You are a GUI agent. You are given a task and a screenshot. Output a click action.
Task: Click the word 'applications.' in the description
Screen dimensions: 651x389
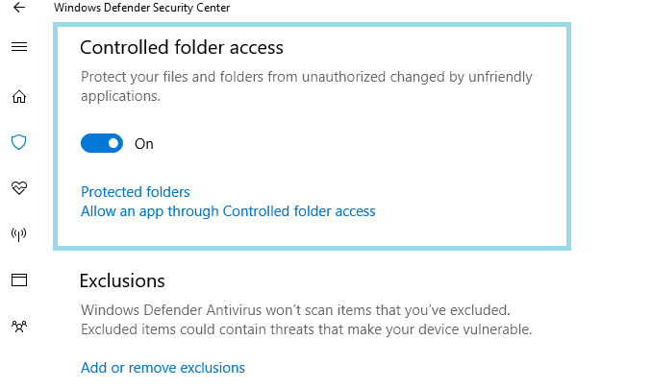121,96
